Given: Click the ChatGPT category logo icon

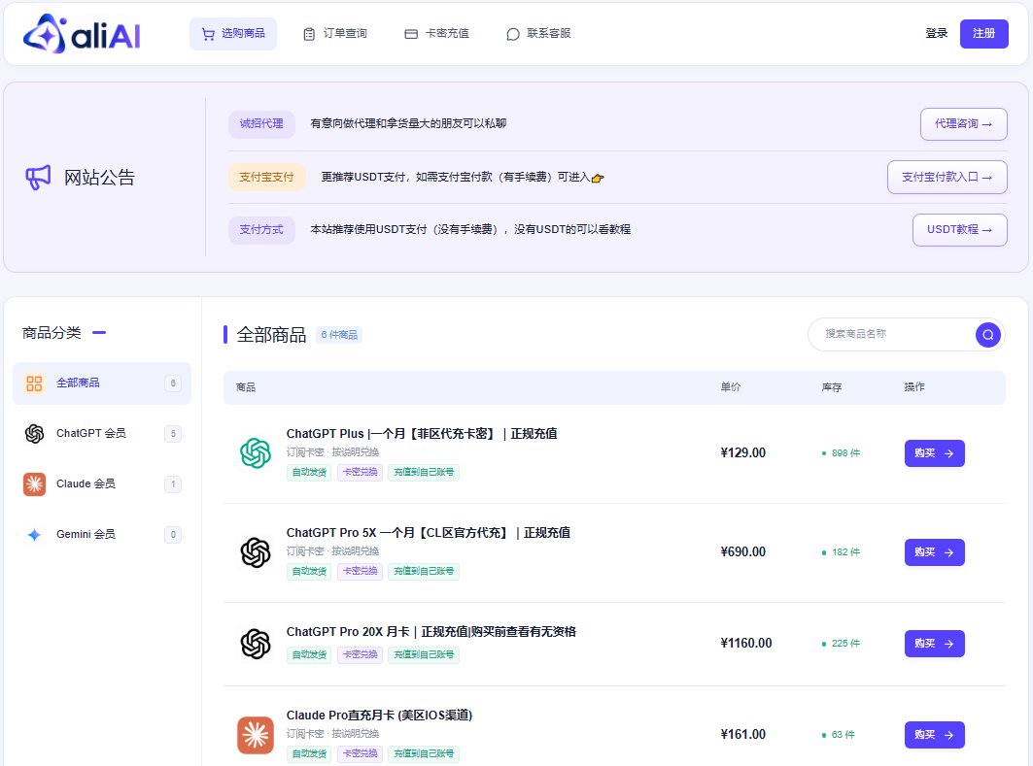Looking at the screenshot, I should tap(34, 434).
